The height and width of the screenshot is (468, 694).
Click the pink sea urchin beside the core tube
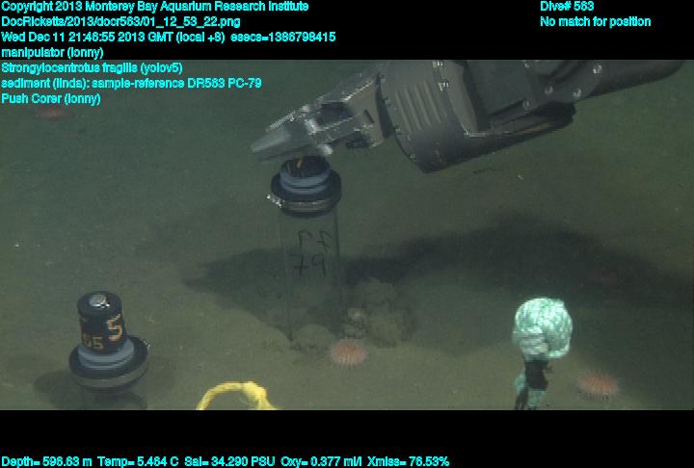349,352
